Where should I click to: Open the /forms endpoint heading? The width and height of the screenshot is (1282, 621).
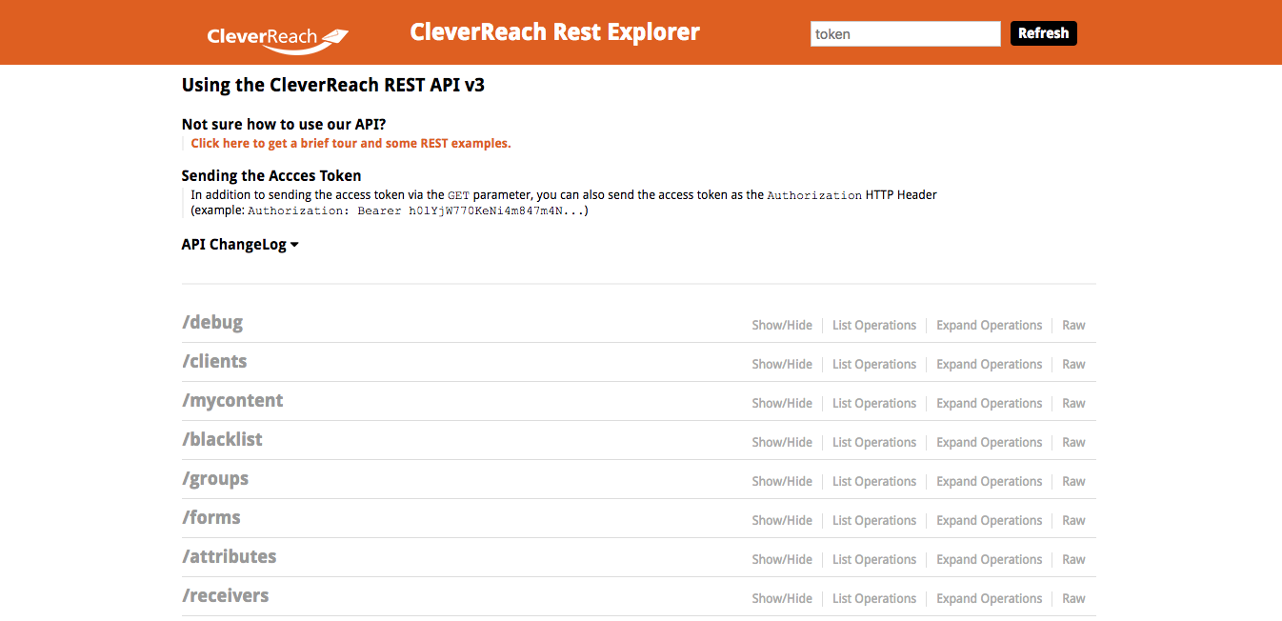click(x=211, y=517)
